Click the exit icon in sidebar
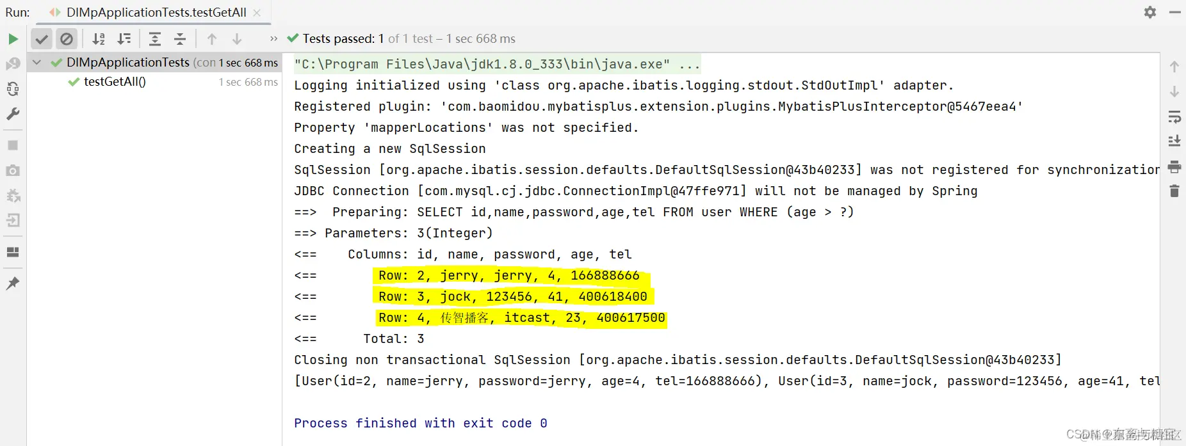The image size is (1186, 446). pos(13,220)
